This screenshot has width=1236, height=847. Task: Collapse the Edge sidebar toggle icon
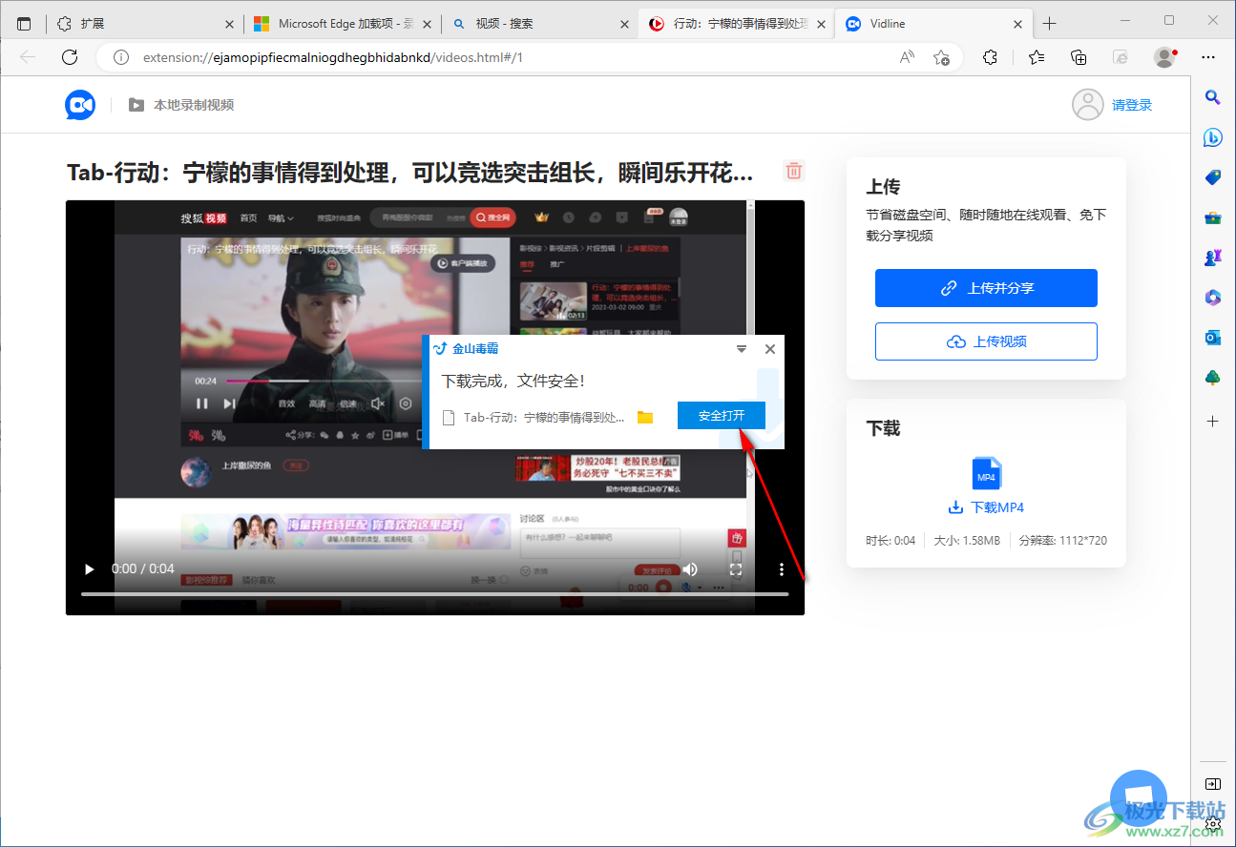(x=1212, y=784)
